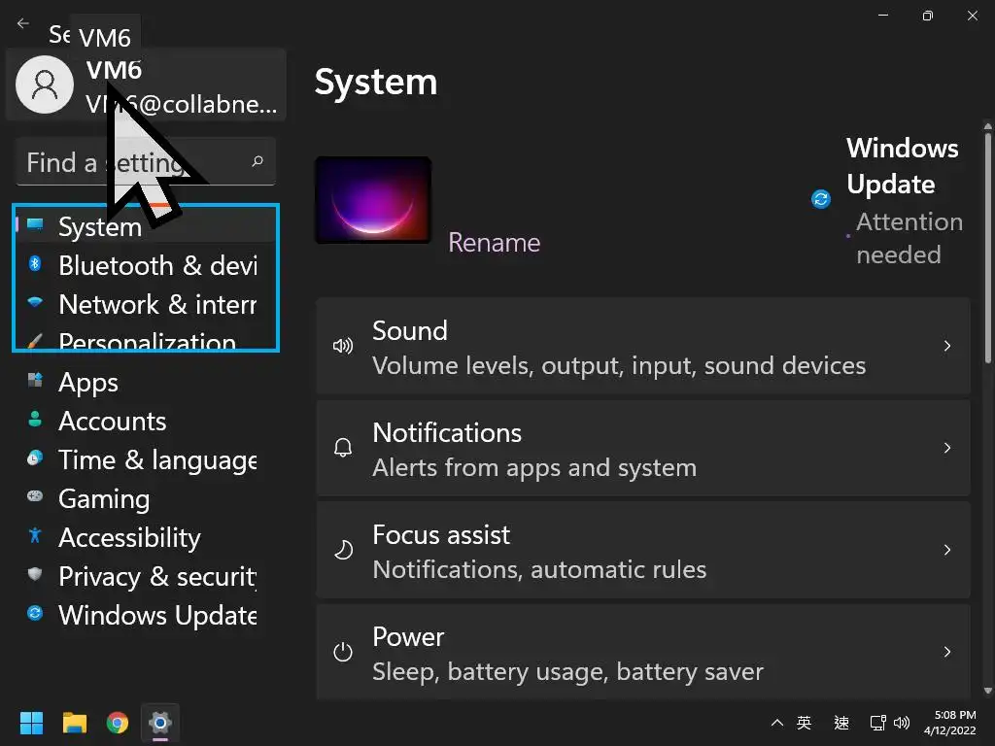Viewport: 995px width, 746px height.
Task: Open Privacy & security settings
Action: pyautogui.click(x=146, y=576)
